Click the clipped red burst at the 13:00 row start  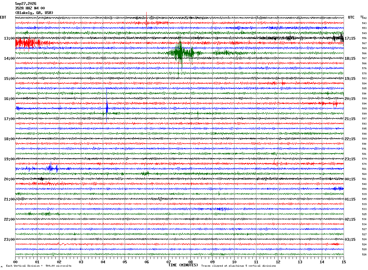28,43
